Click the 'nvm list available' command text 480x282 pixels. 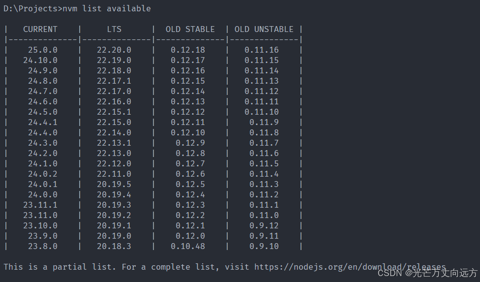(107, 8)
